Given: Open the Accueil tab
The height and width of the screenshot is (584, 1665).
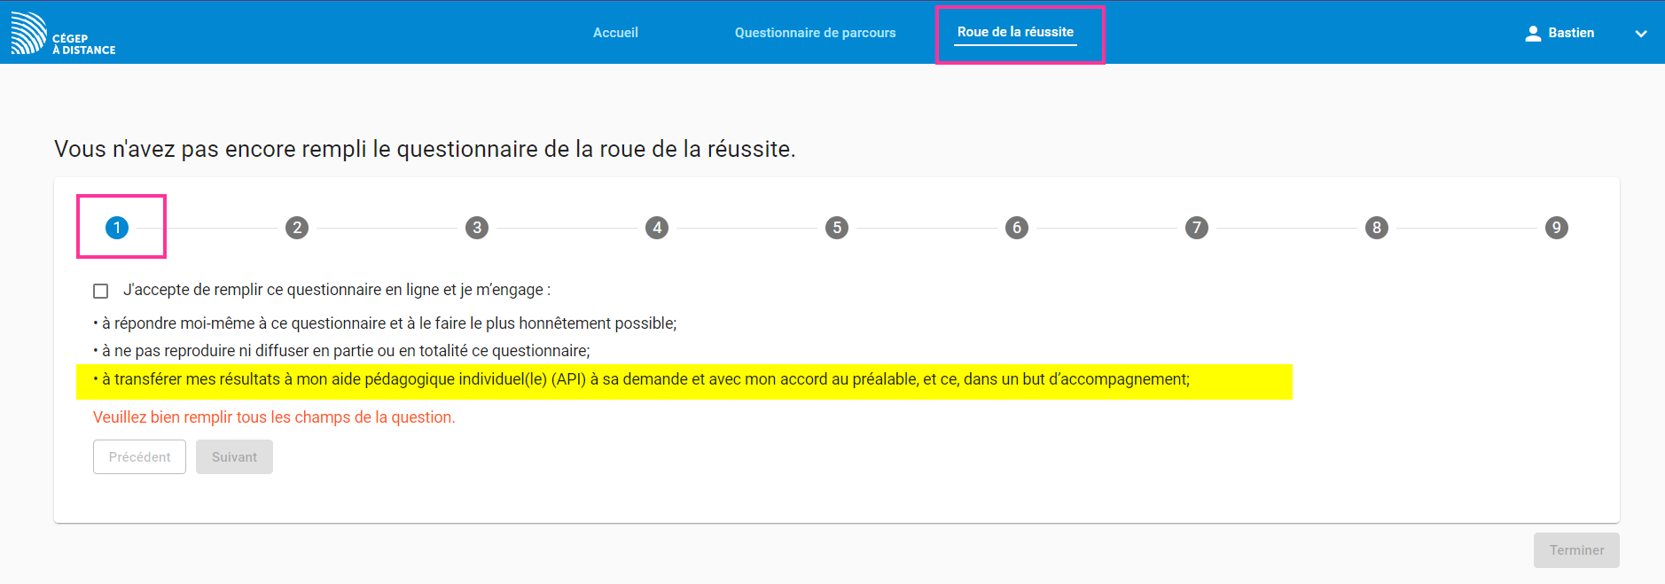Looking at the screenshot, I should click(x=615, y=33).
